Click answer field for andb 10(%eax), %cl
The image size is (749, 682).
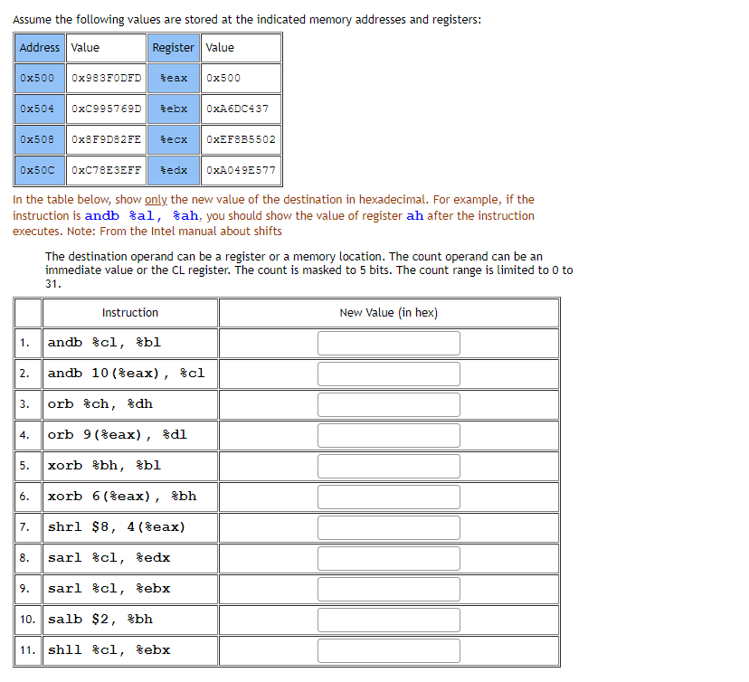pyautogui.click(x=388, y=374)
